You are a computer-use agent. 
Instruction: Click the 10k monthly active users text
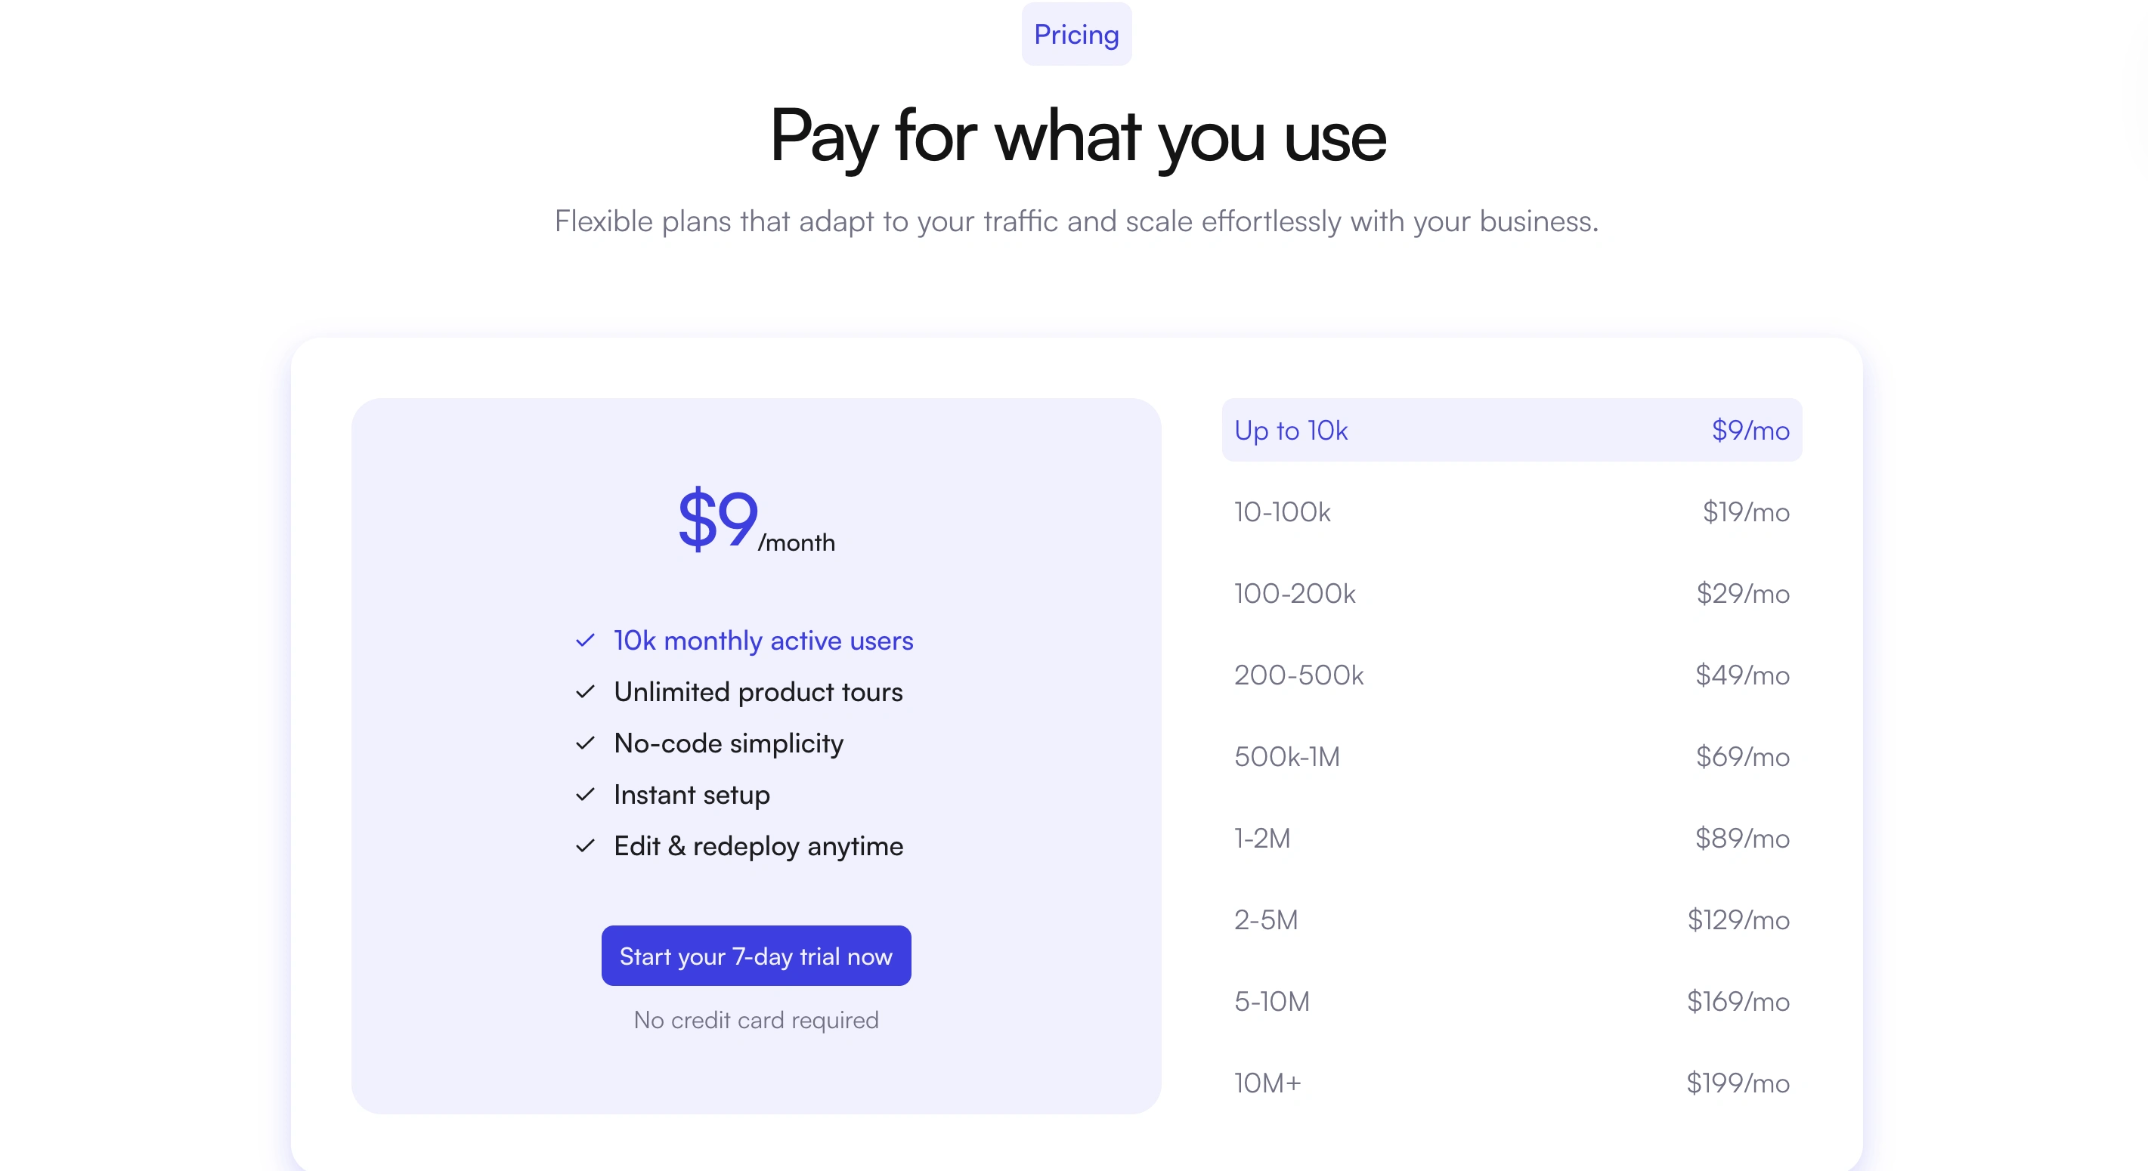tap(763, 640)
